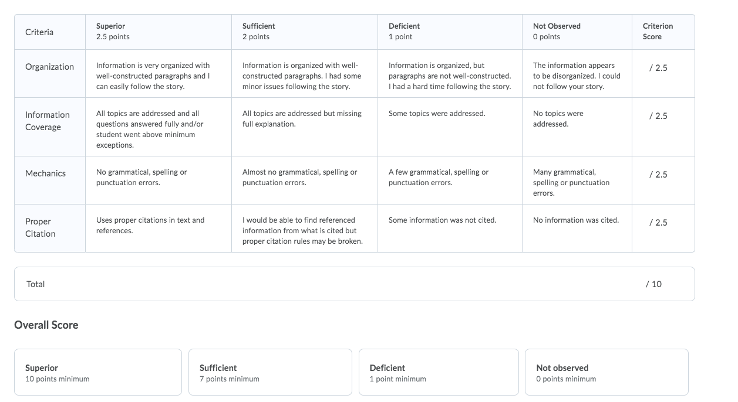Pick 'Many grammatical' errors cell
The width and height of the screenshot is (738, 402).
tap(577, 180)
